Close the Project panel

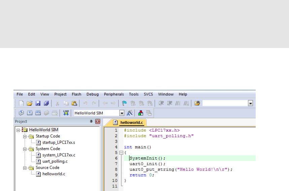98,122
